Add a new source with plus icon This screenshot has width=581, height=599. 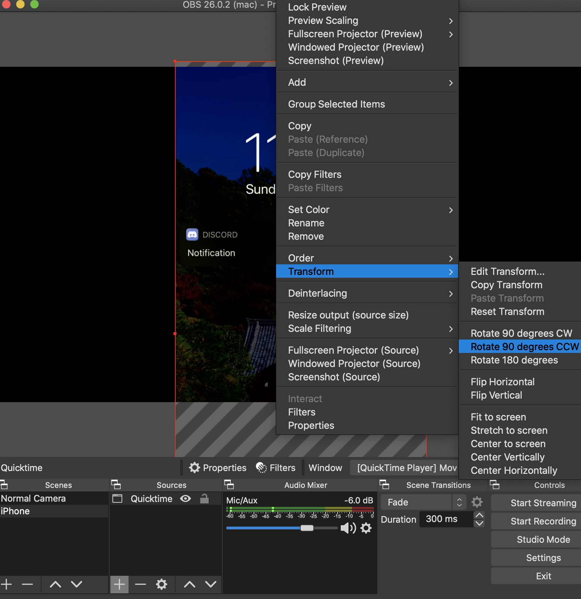pyautogui.click(x=119, y=584)
